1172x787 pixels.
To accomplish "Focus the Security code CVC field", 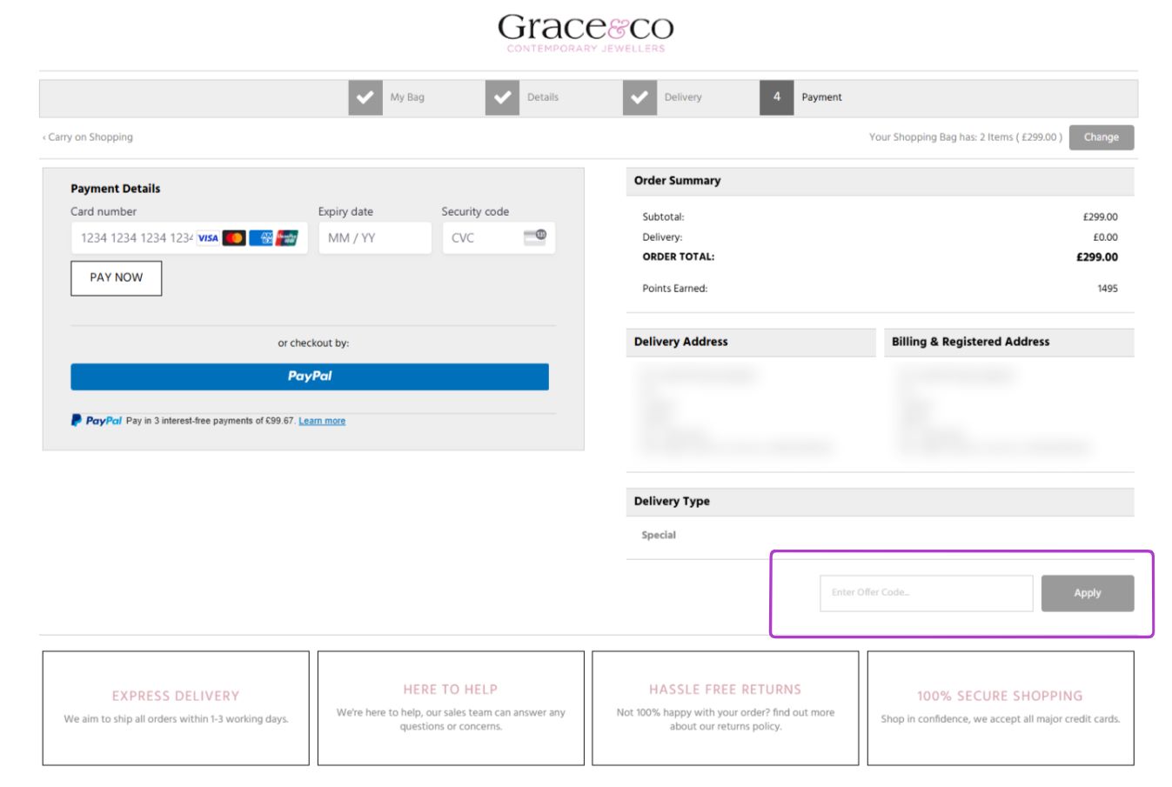I will (499, 238).
